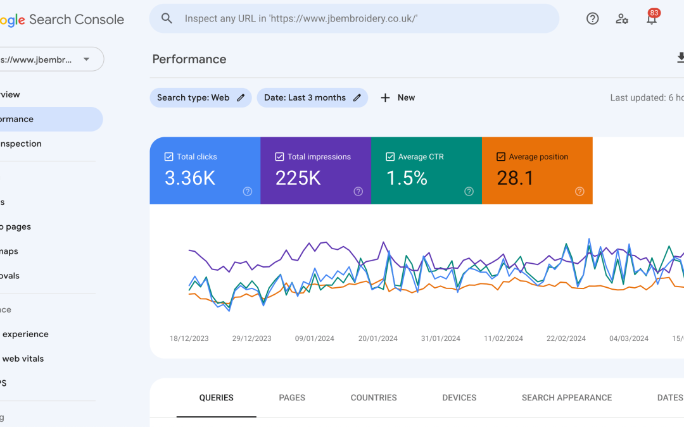Open notifications bell with 83 badge
684x427 pixels.
652,18
